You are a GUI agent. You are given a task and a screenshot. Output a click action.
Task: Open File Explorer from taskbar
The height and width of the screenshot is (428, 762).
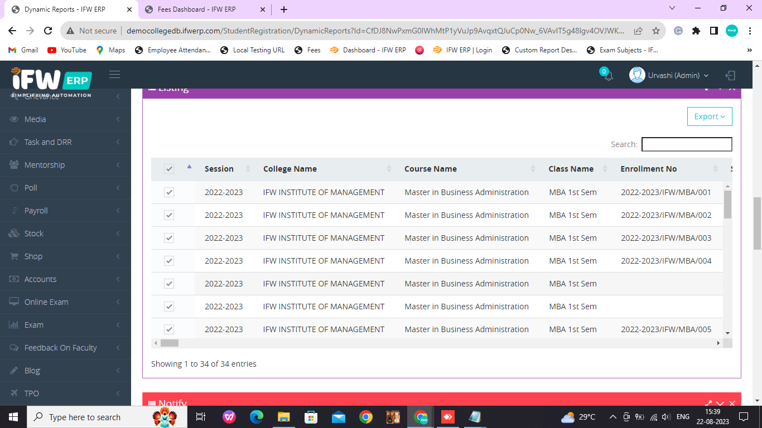point(284,417)
